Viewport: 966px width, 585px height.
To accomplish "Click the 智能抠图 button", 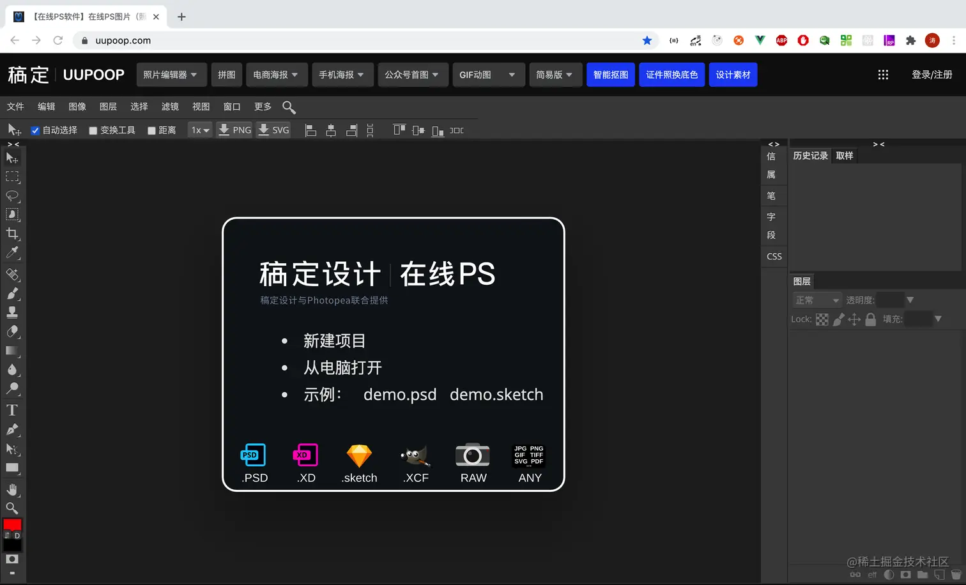I will point(611,75).
